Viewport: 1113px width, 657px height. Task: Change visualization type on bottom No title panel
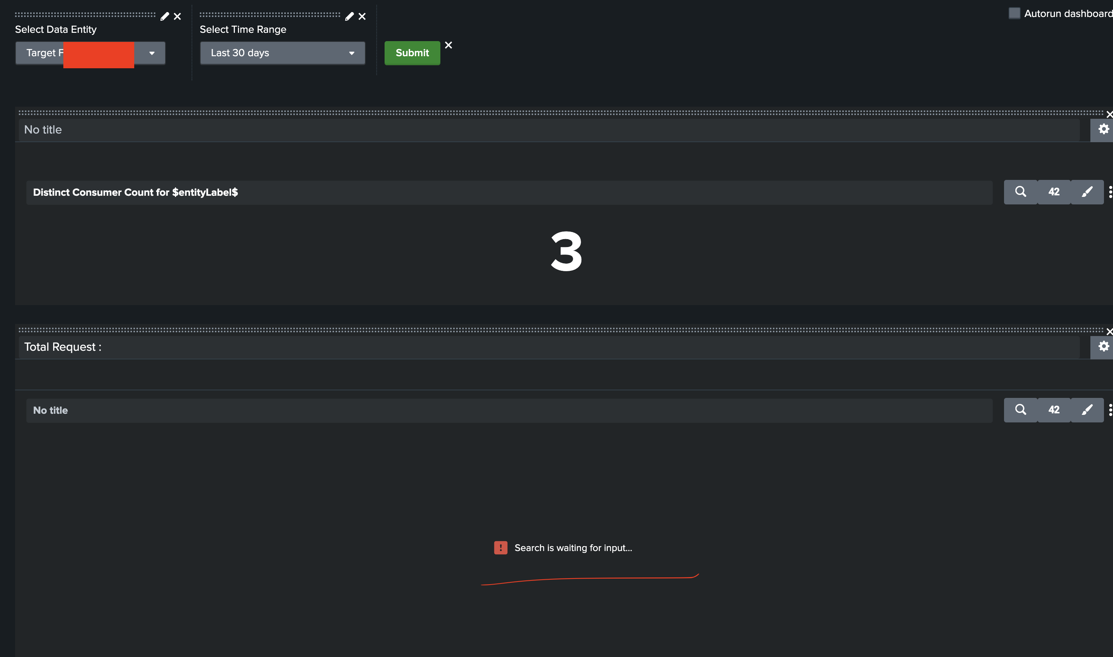1054,410
